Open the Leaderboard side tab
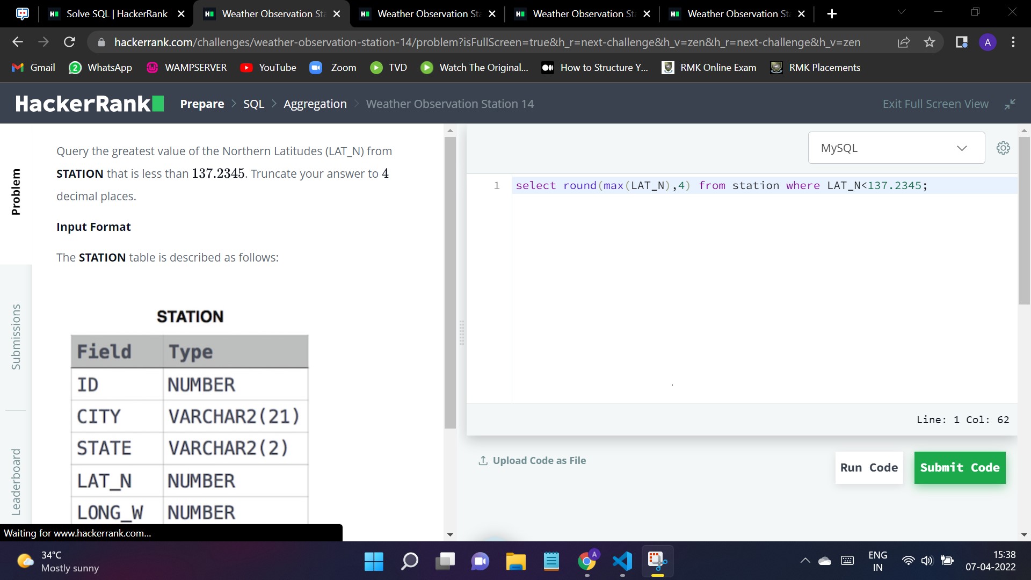 pos(16,482)
